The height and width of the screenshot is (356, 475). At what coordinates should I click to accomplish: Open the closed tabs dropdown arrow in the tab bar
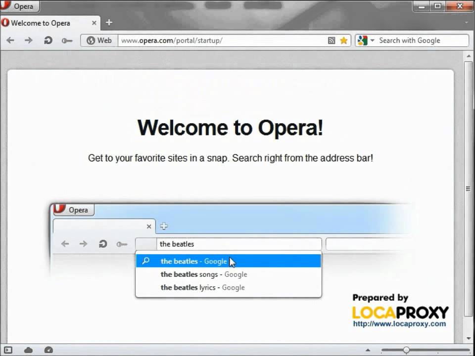[466, 23]
